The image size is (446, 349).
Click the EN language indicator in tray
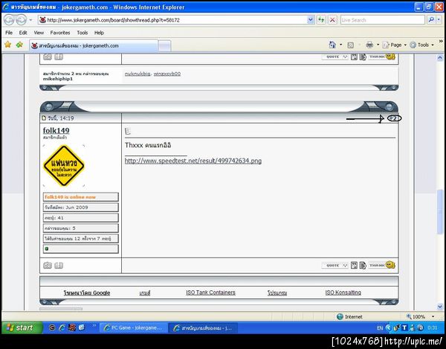click(379, 328)
